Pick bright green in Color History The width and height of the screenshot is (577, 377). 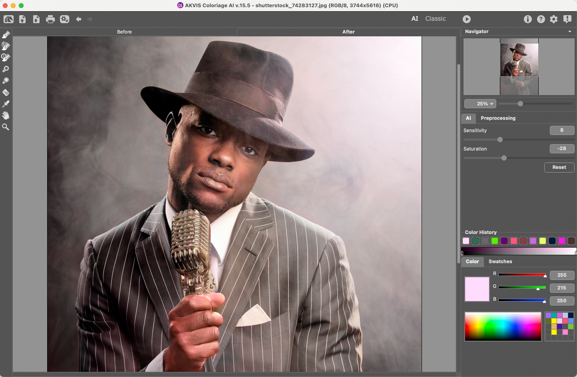[495, 241]
